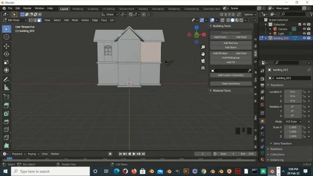Select the Annotate tool
Viewport: 313px width, 176px height.
6,79
